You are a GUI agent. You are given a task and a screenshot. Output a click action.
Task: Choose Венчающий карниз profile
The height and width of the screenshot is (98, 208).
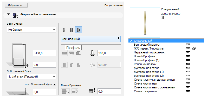coord(166,45)
